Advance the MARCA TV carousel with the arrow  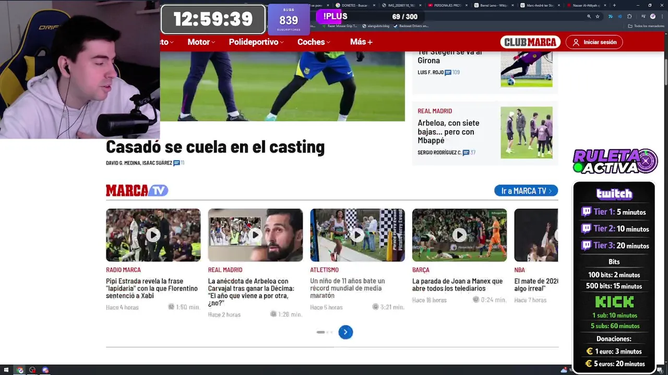pos(345,332)
